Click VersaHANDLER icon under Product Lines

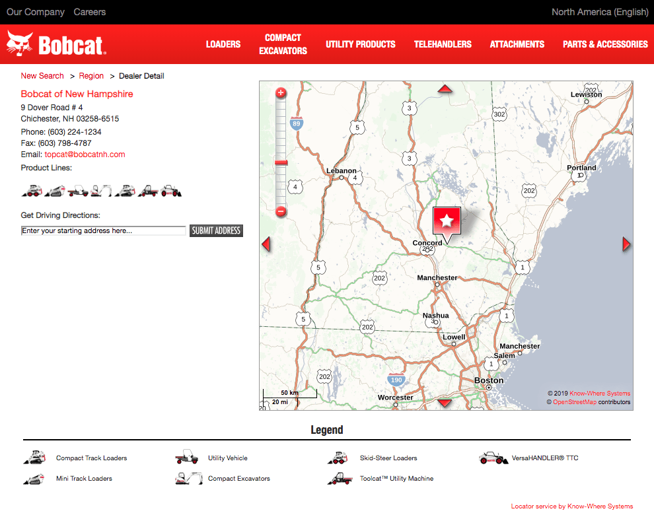[x=171, y=191]
